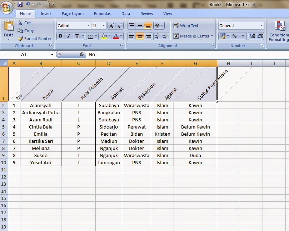Click the Select All corner button
Image resolution: width=289 pixels, height=231 pixels.
tap(4, 63)
